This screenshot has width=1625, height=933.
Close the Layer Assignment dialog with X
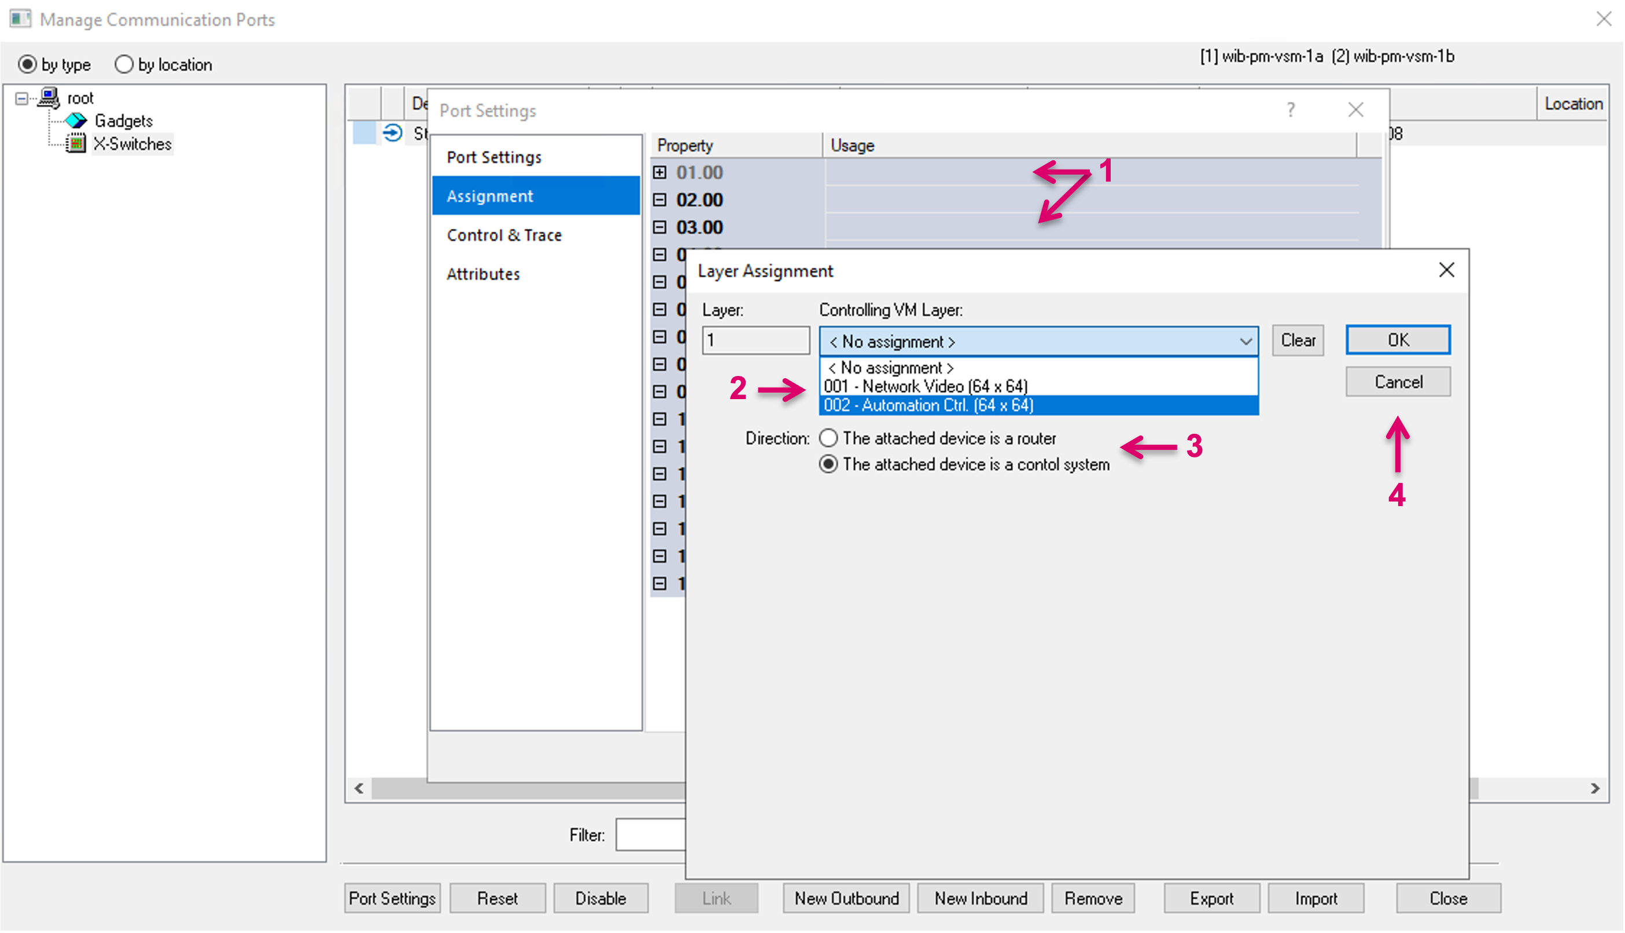point(1446,271)
